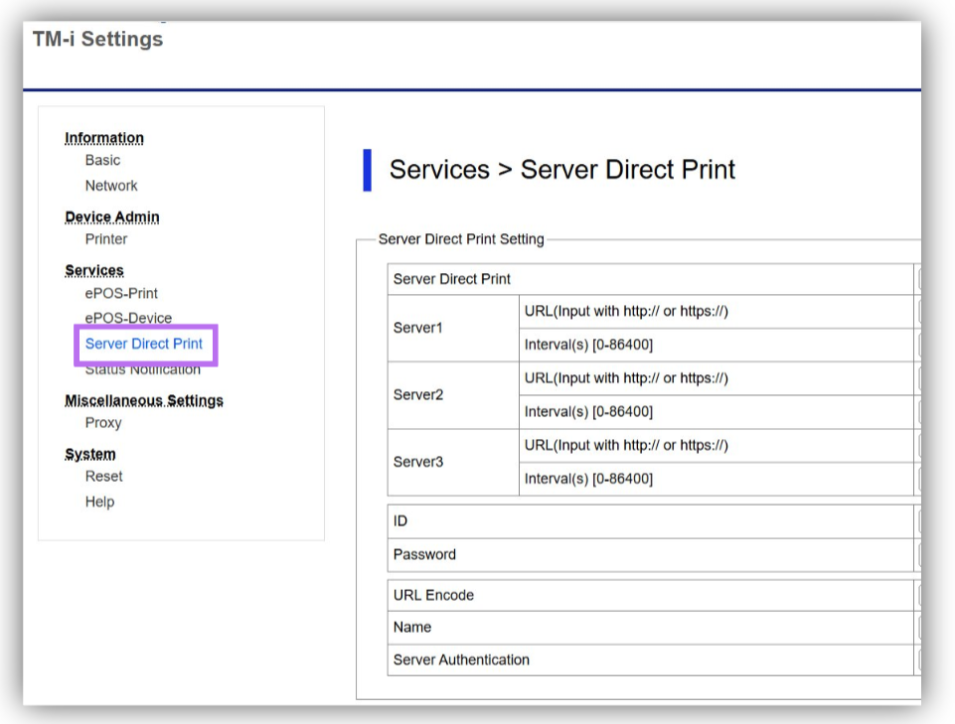
Task: Open the Reset system page
Action: click(x=103, y=476)
